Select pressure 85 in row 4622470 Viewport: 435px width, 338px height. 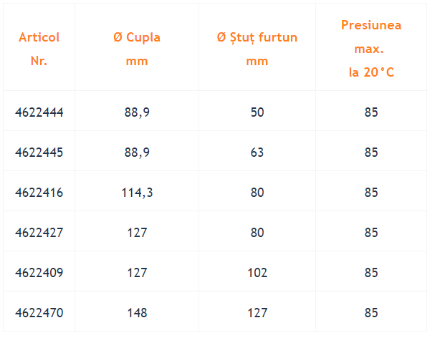(371, 313)
